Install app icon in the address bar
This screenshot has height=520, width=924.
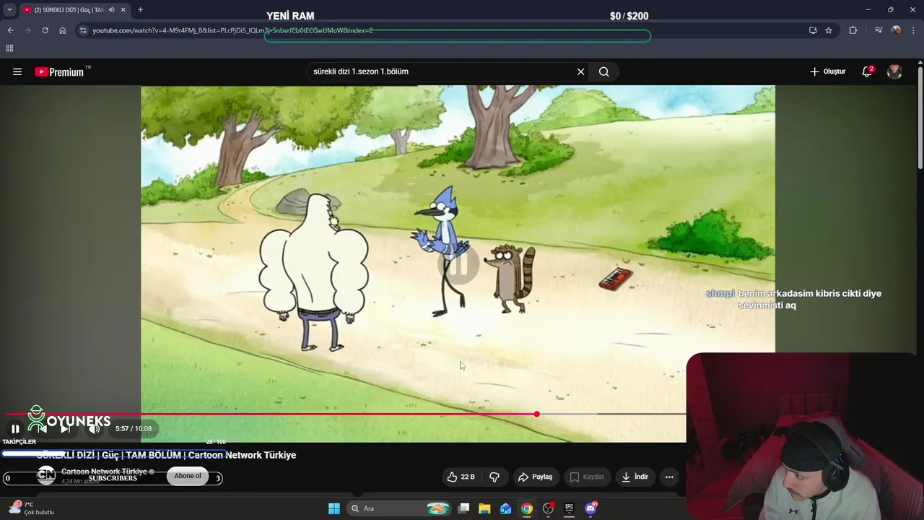pyautogui.click(x=813, y=30)
